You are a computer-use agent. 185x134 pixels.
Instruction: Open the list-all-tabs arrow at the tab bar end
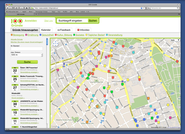[179, 14]
